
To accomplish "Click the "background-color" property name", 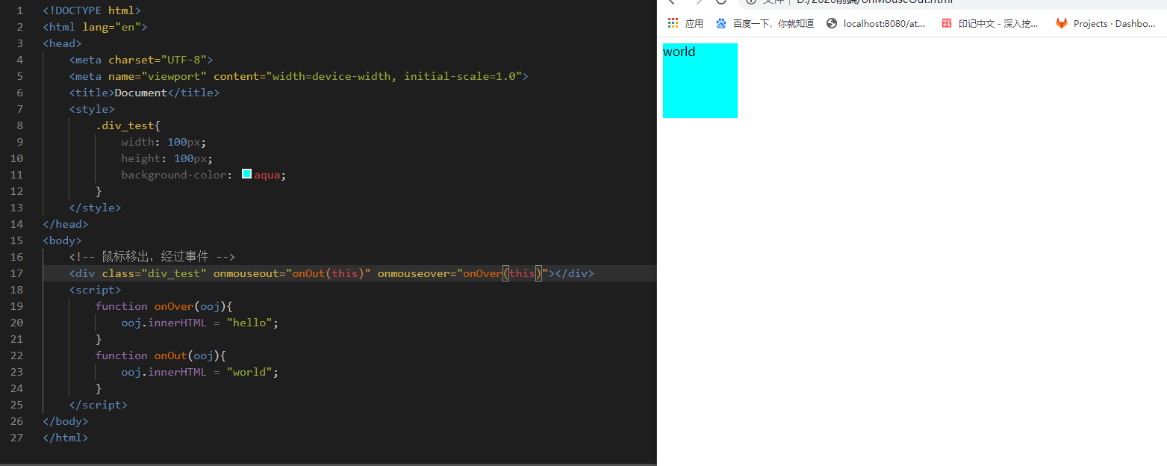I will point(174,175).
